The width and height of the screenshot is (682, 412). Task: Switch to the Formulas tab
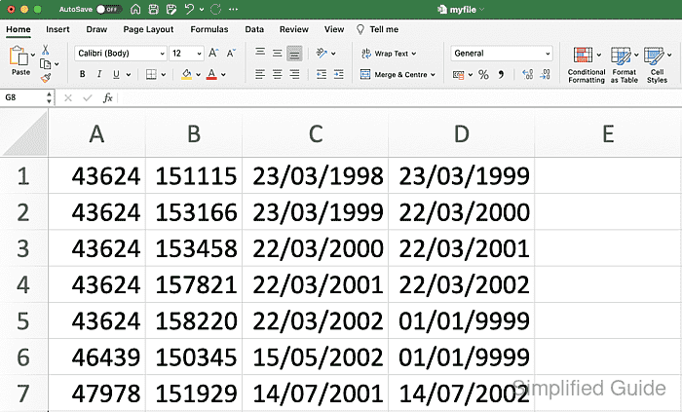[x=208, y=29]
